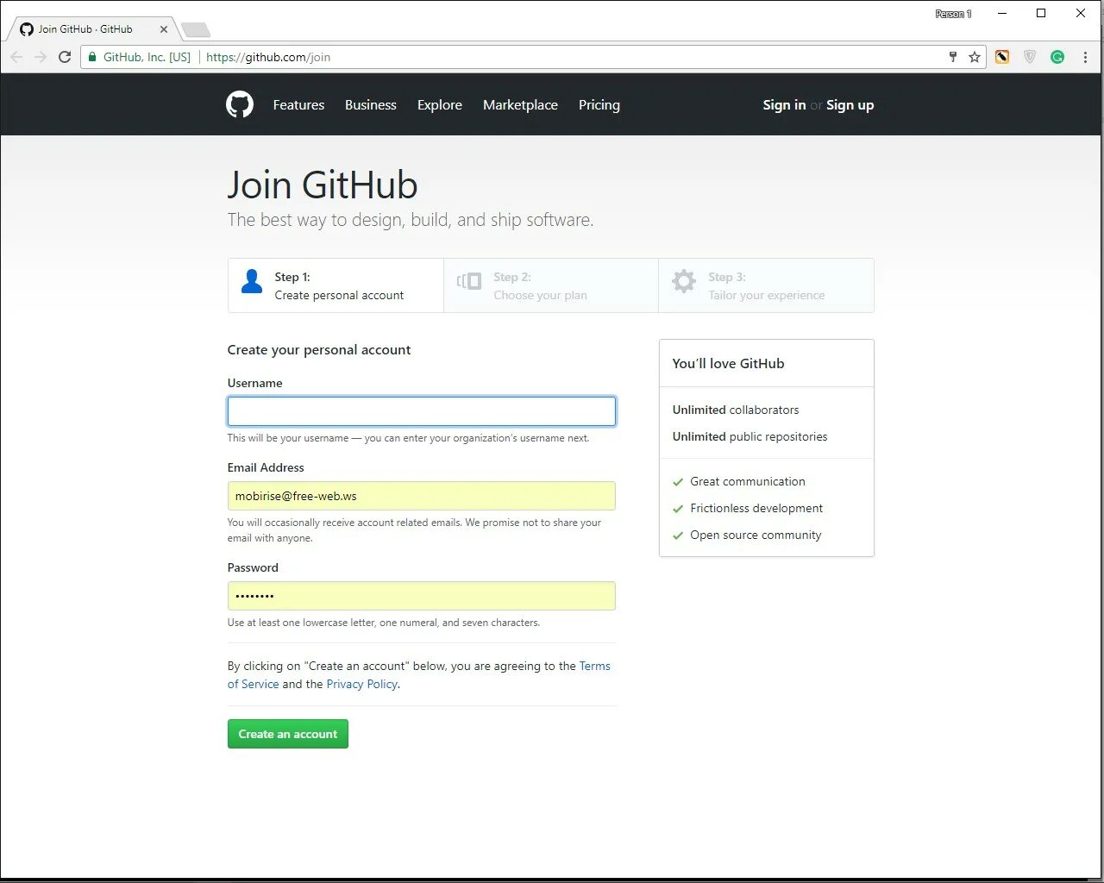
Task: Open the Marketplace nav item
Action: pyautogui.click(x=520, y=104)
